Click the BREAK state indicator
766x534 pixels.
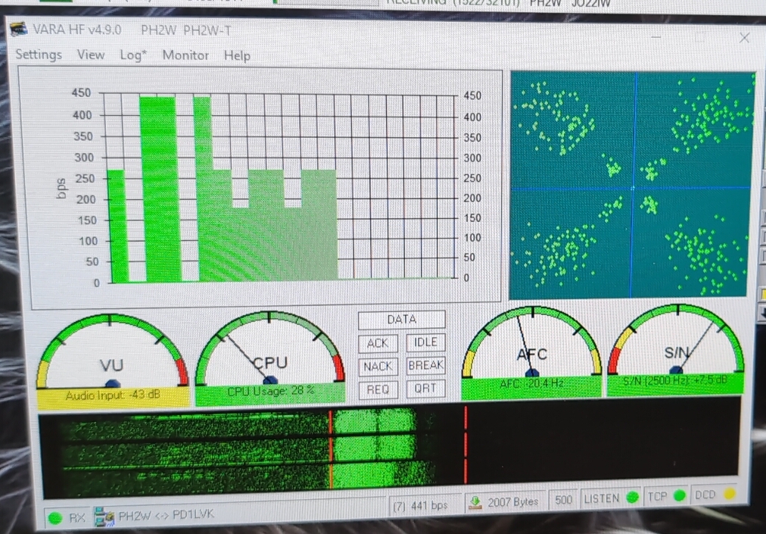(x=425, y=365)
